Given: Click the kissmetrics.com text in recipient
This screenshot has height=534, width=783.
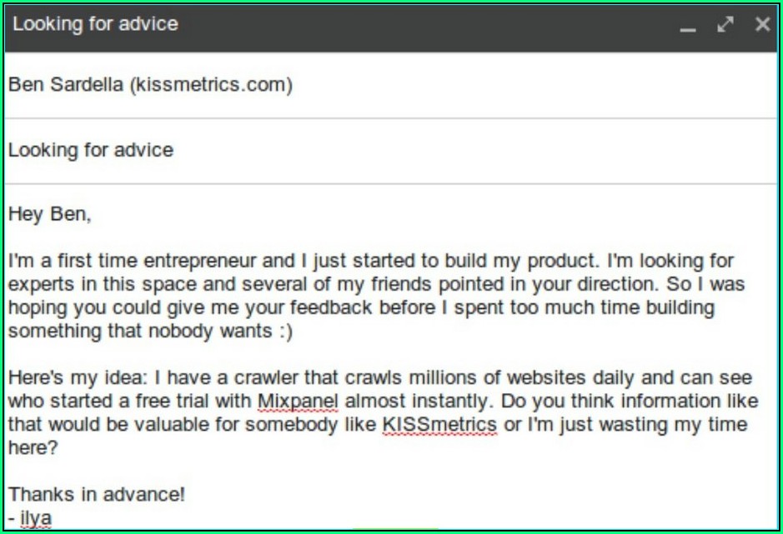Looking at the screenshot, I should [x=210, y=85].
